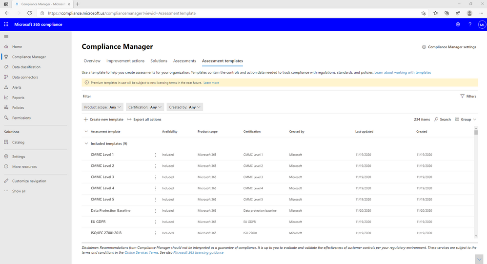Open the browser settings ellipsis menu
The height and width of the screenshot is (264, 487).
[481, 13]
